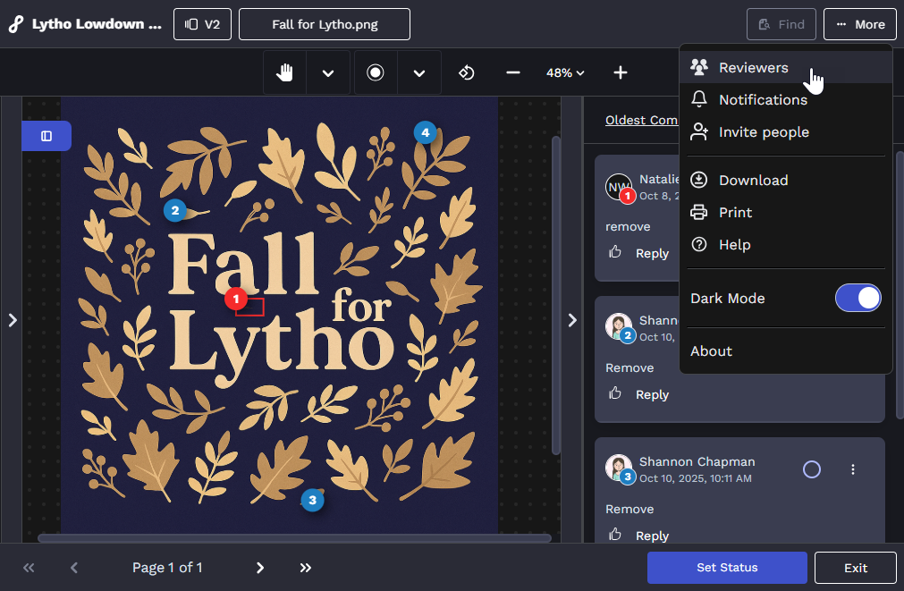
Task: Click the Lytho link logo icon
Action: (x=15, y=24)
